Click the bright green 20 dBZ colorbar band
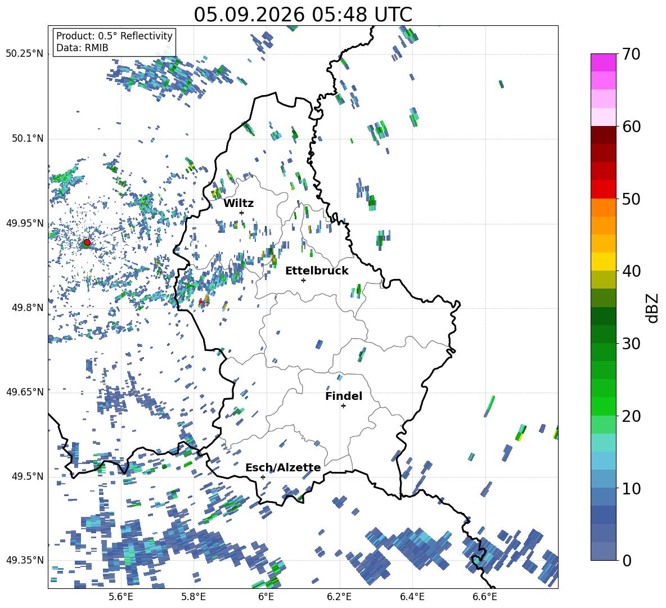 pyautogui.click(x=603, y=406)
